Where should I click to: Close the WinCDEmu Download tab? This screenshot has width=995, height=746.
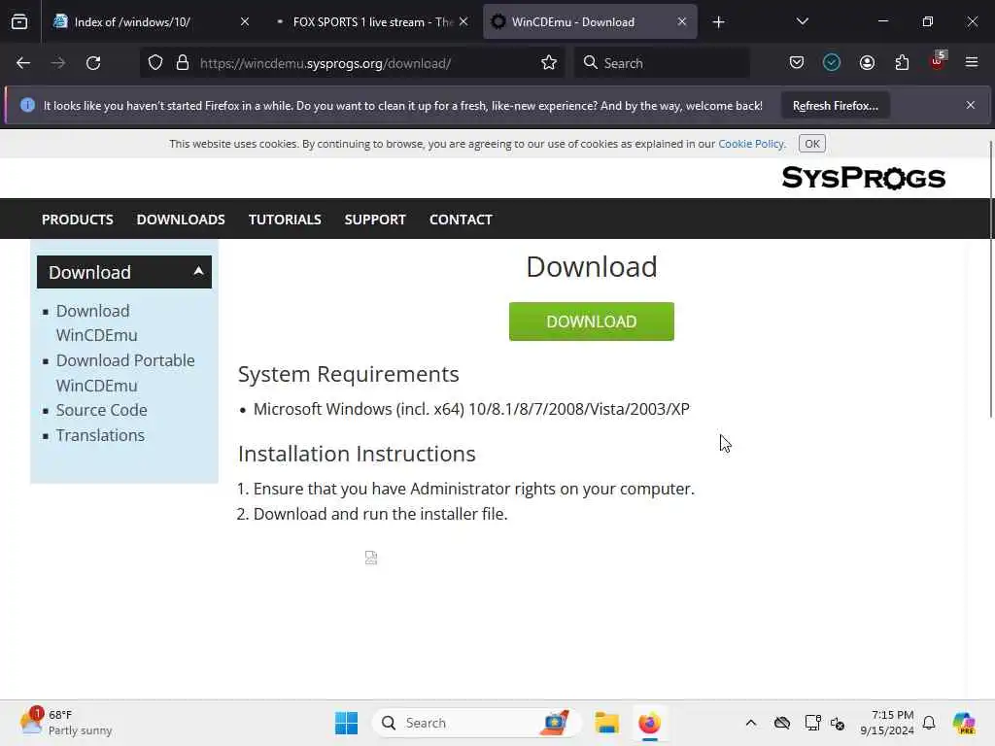click(681, 22)
